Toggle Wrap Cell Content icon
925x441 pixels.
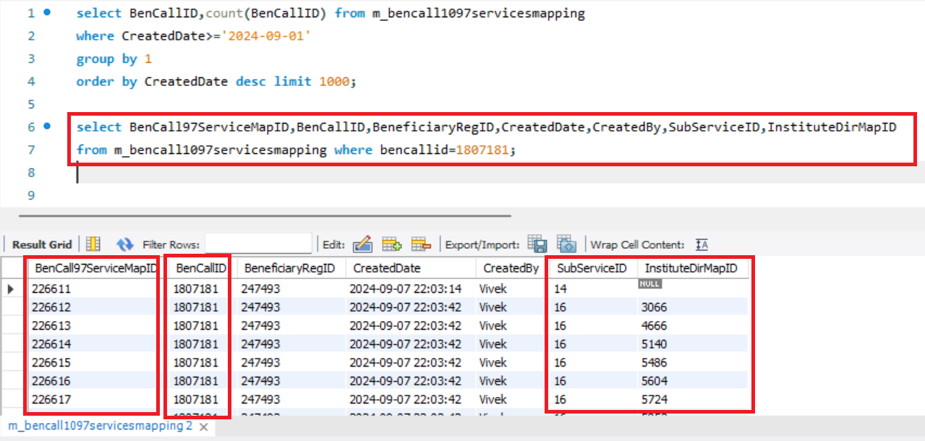click(701, 244)
